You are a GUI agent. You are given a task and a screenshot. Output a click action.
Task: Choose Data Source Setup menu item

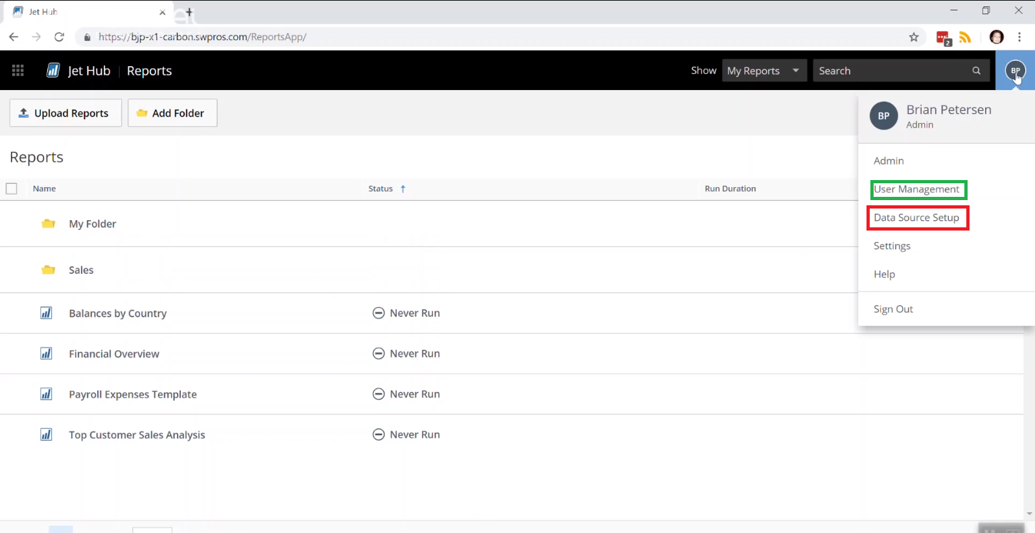point(916,218)
